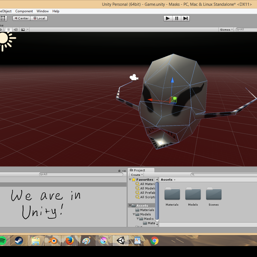
Task: Select the All Scripts favorite search
Action: (x=148, y=197)
